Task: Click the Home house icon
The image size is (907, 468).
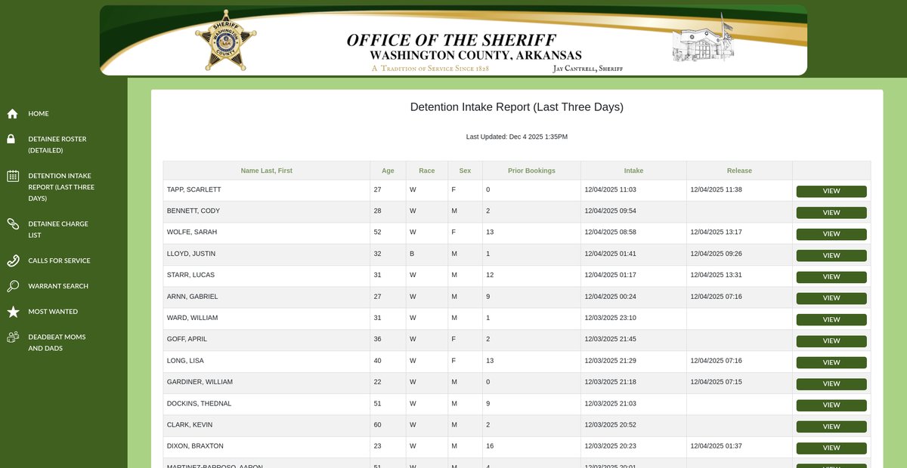Action: (12, 114)
